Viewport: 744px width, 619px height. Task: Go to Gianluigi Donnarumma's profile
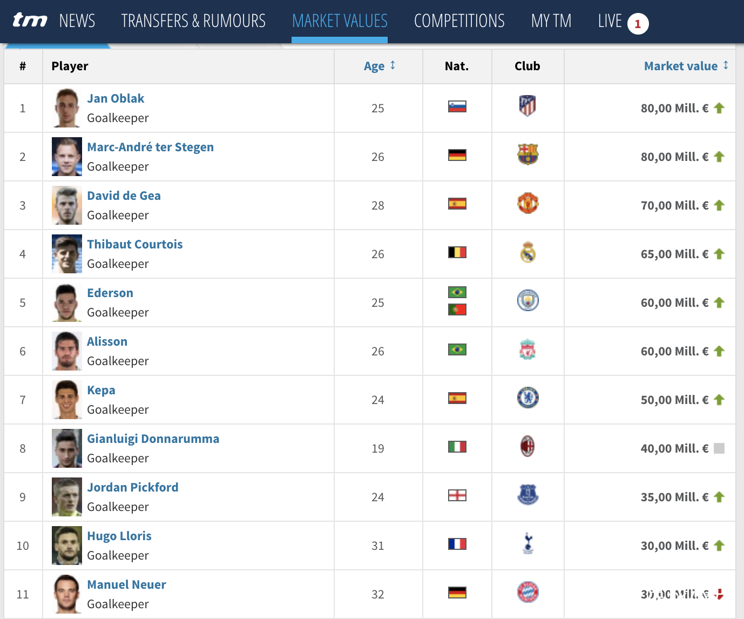pyautogui.click(x=153, y=439)
